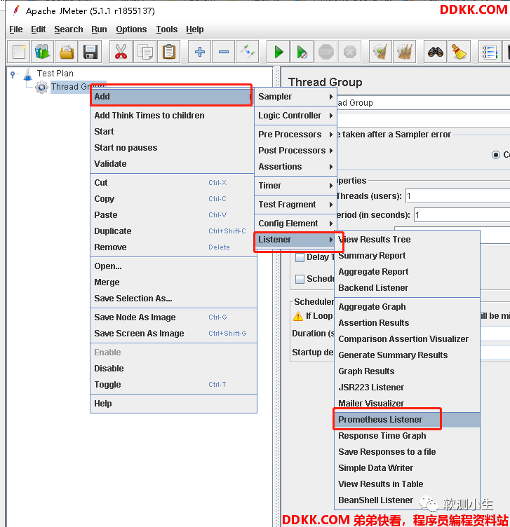
Task: Click the New test plan toolbar icon
Action: tap(18, 52)
